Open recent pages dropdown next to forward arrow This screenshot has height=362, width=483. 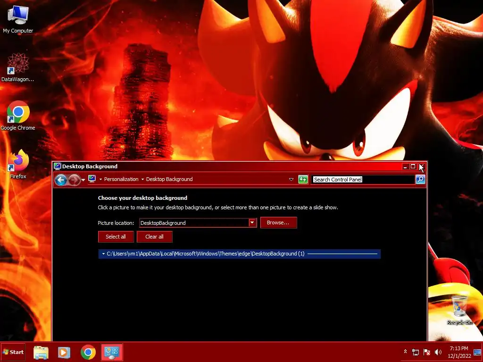point(83,180)
